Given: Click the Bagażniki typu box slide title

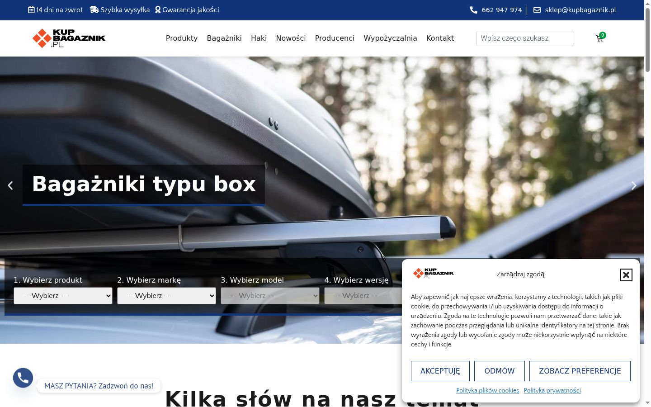Looking at the screenshot, I should coord(144,185).
